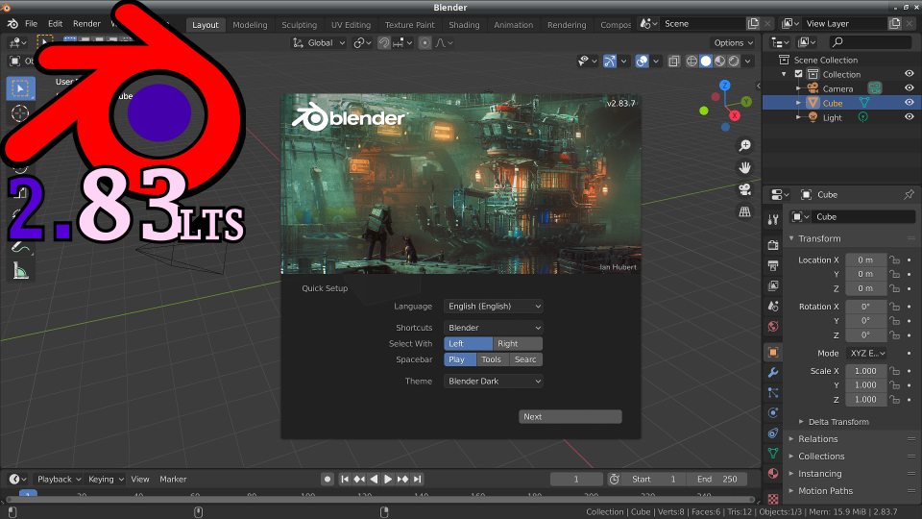This screenshot has height=519, width=922.
Task: Hide the Camera in outliner
Action: [909, 88]
